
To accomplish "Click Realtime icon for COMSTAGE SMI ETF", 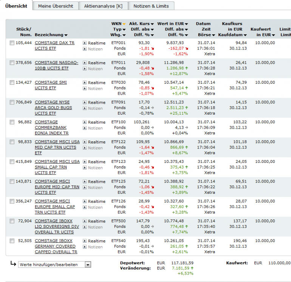I will (x=85, y=83).
